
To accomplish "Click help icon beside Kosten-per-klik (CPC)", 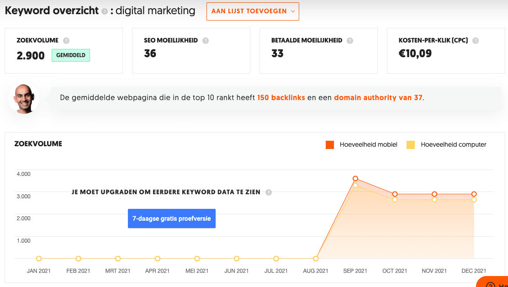I will [x=475, y=41].
